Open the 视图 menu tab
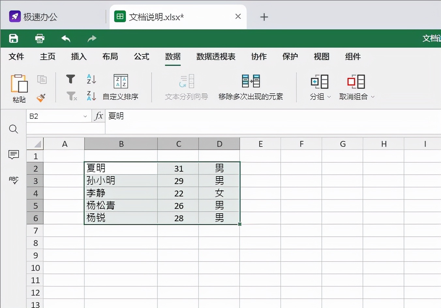The image size is (441, 308). (321, 56)
